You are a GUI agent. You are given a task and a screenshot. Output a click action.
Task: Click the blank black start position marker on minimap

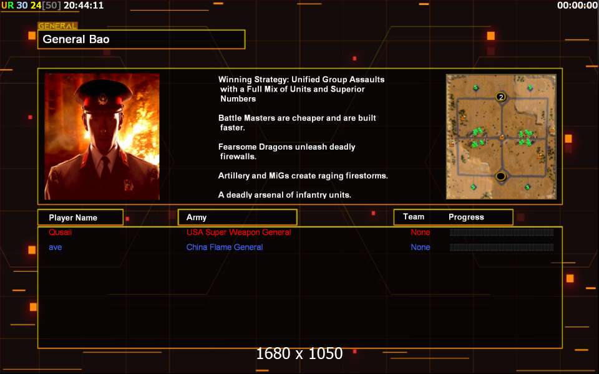point(501,176)
